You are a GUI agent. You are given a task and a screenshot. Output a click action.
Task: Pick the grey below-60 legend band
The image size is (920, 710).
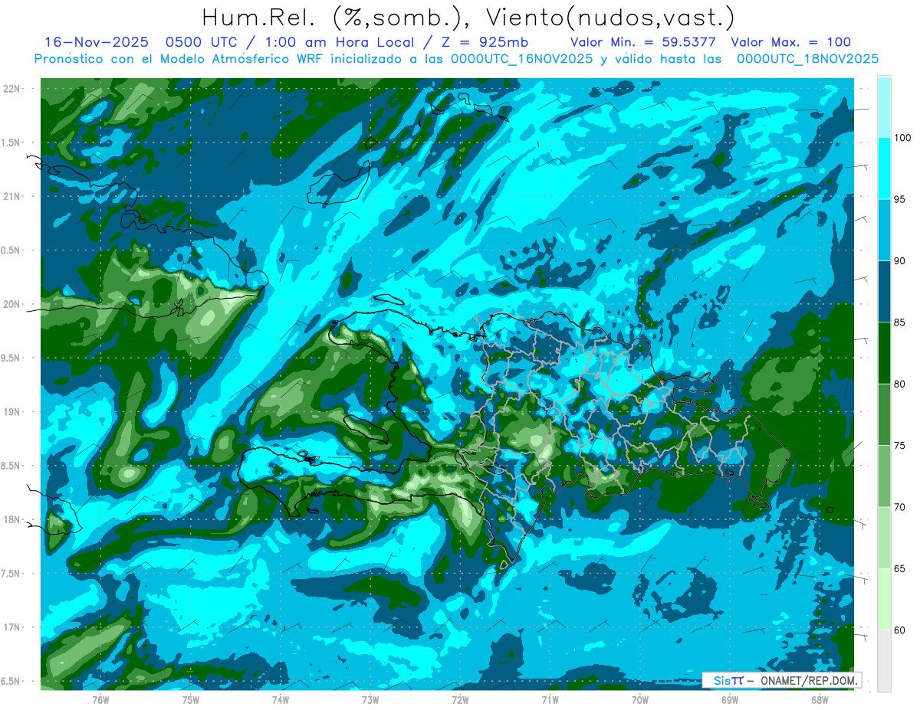tap(884, 660)
